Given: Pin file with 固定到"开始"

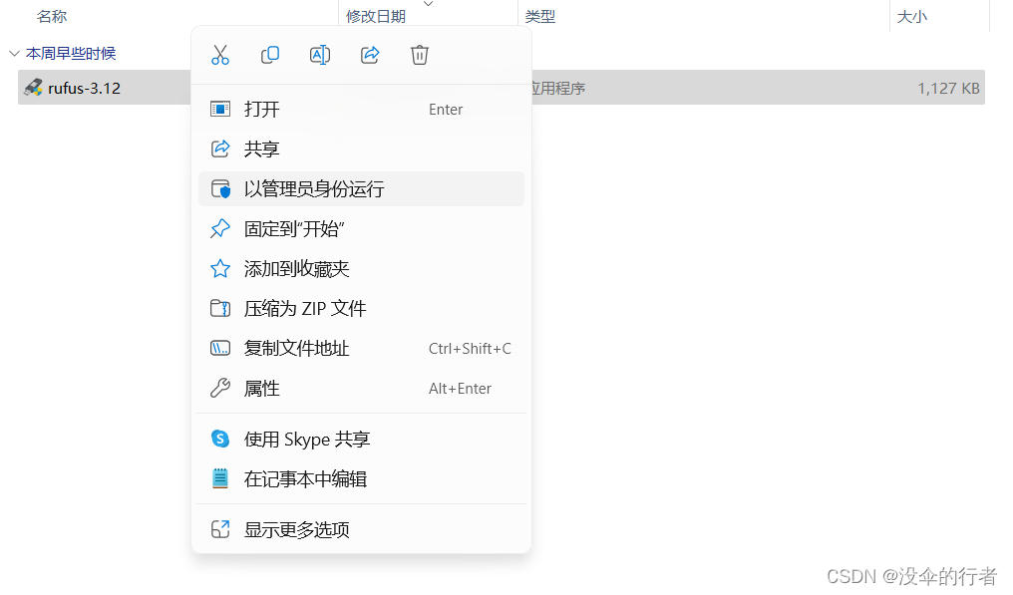Looking at the screenshot, I should pos(361,228).
